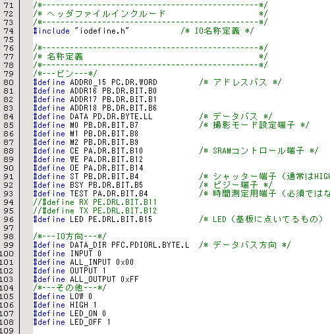Click the /*---その他---*/ comment

pyautogui.click(x=70, y=288)
